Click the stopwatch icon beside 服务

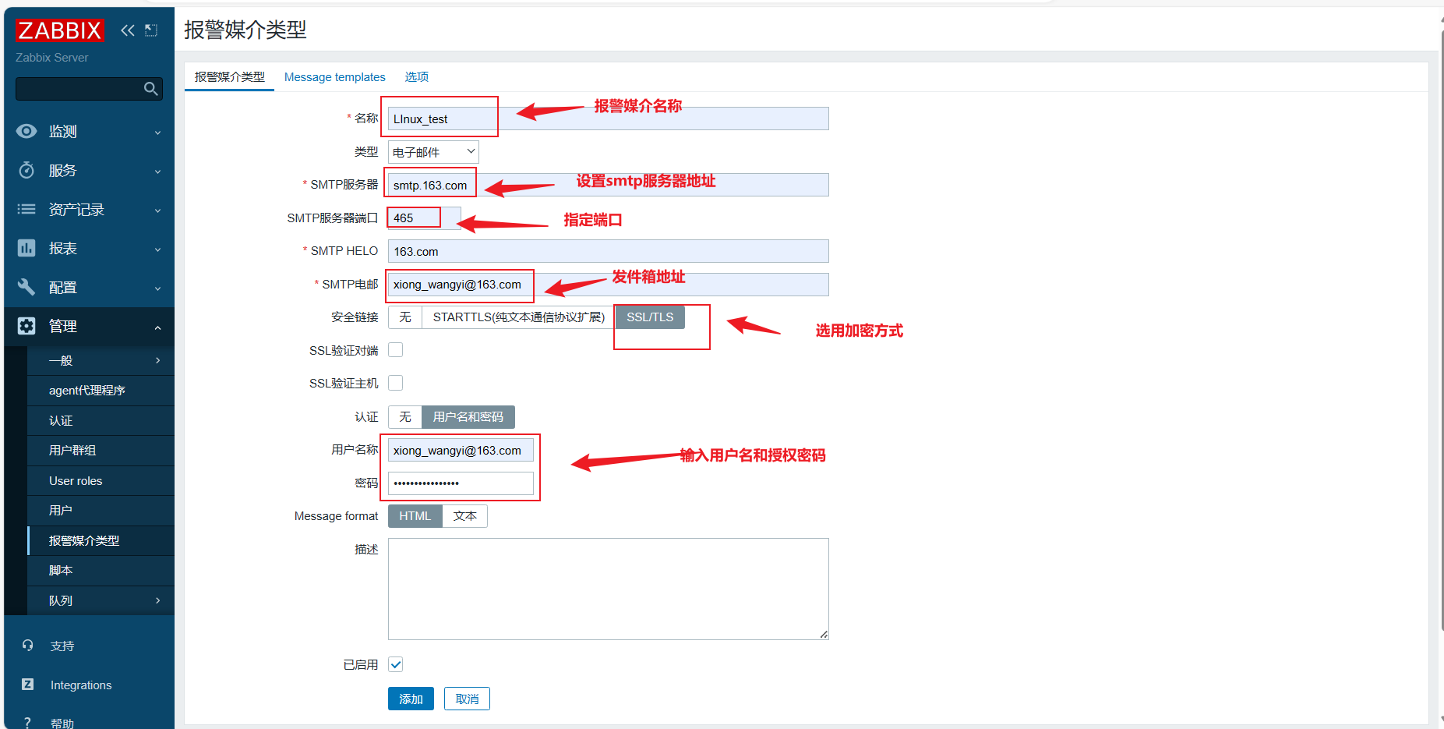point(26,170)
